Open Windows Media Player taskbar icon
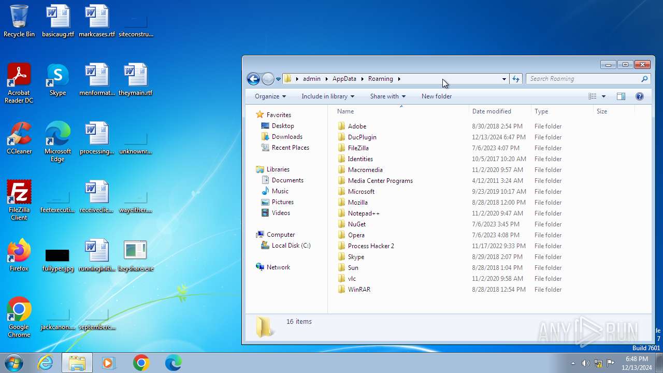This screenshot has width=663, height=373. [109, 363]
